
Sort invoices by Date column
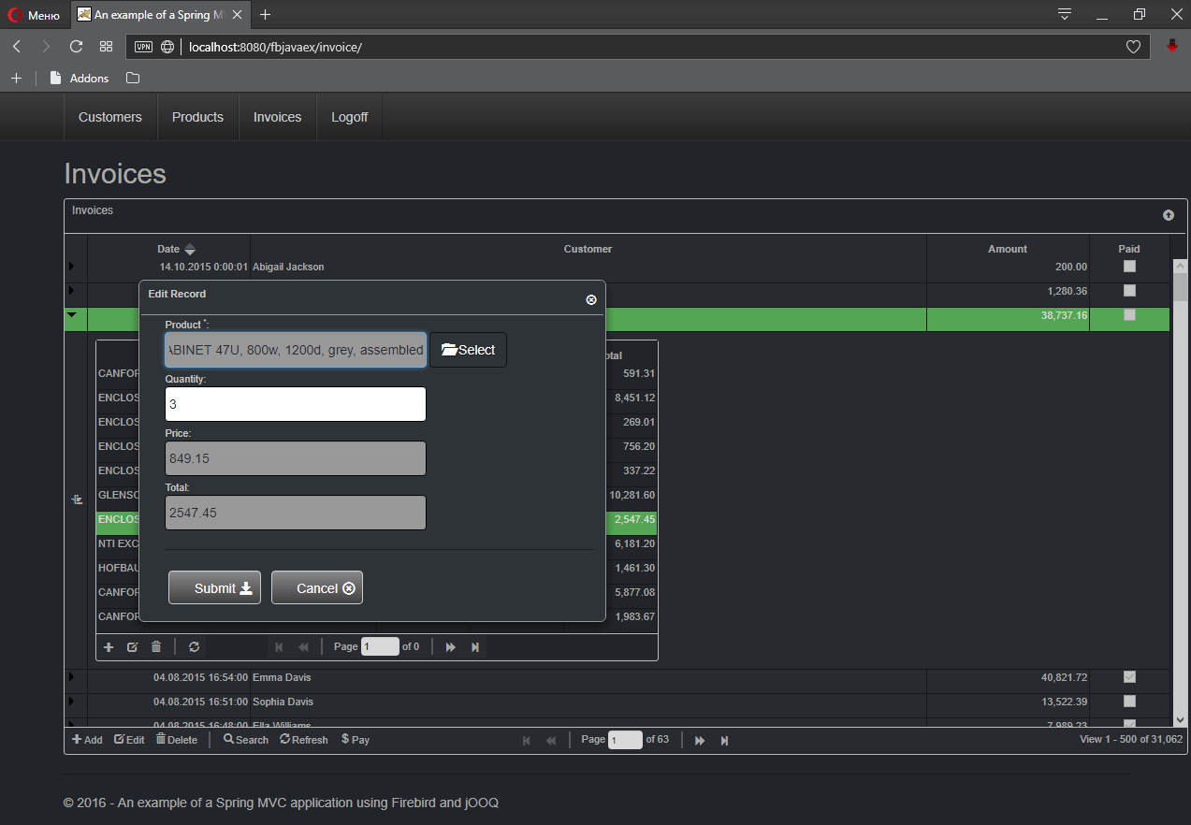pos(169,249)
